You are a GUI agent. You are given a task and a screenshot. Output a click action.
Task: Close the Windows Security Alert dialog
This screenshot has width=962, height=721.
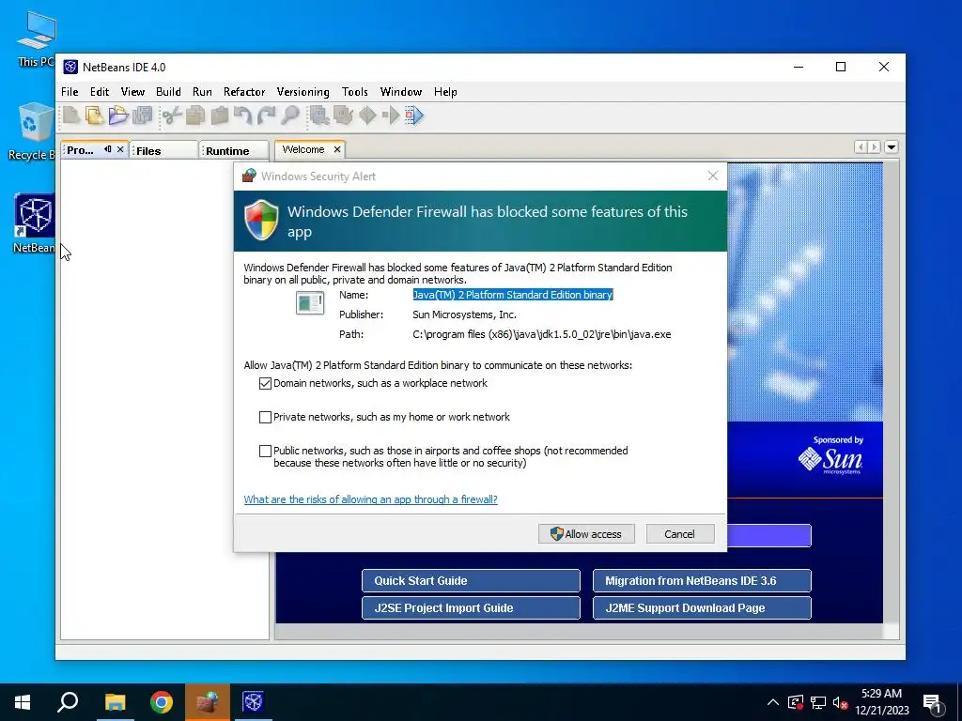(712, 176)
